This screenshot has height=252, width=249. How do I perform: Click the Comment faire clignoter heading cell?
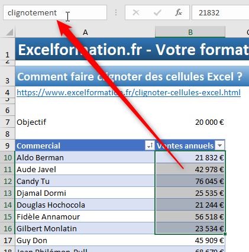tap(132, 76)
